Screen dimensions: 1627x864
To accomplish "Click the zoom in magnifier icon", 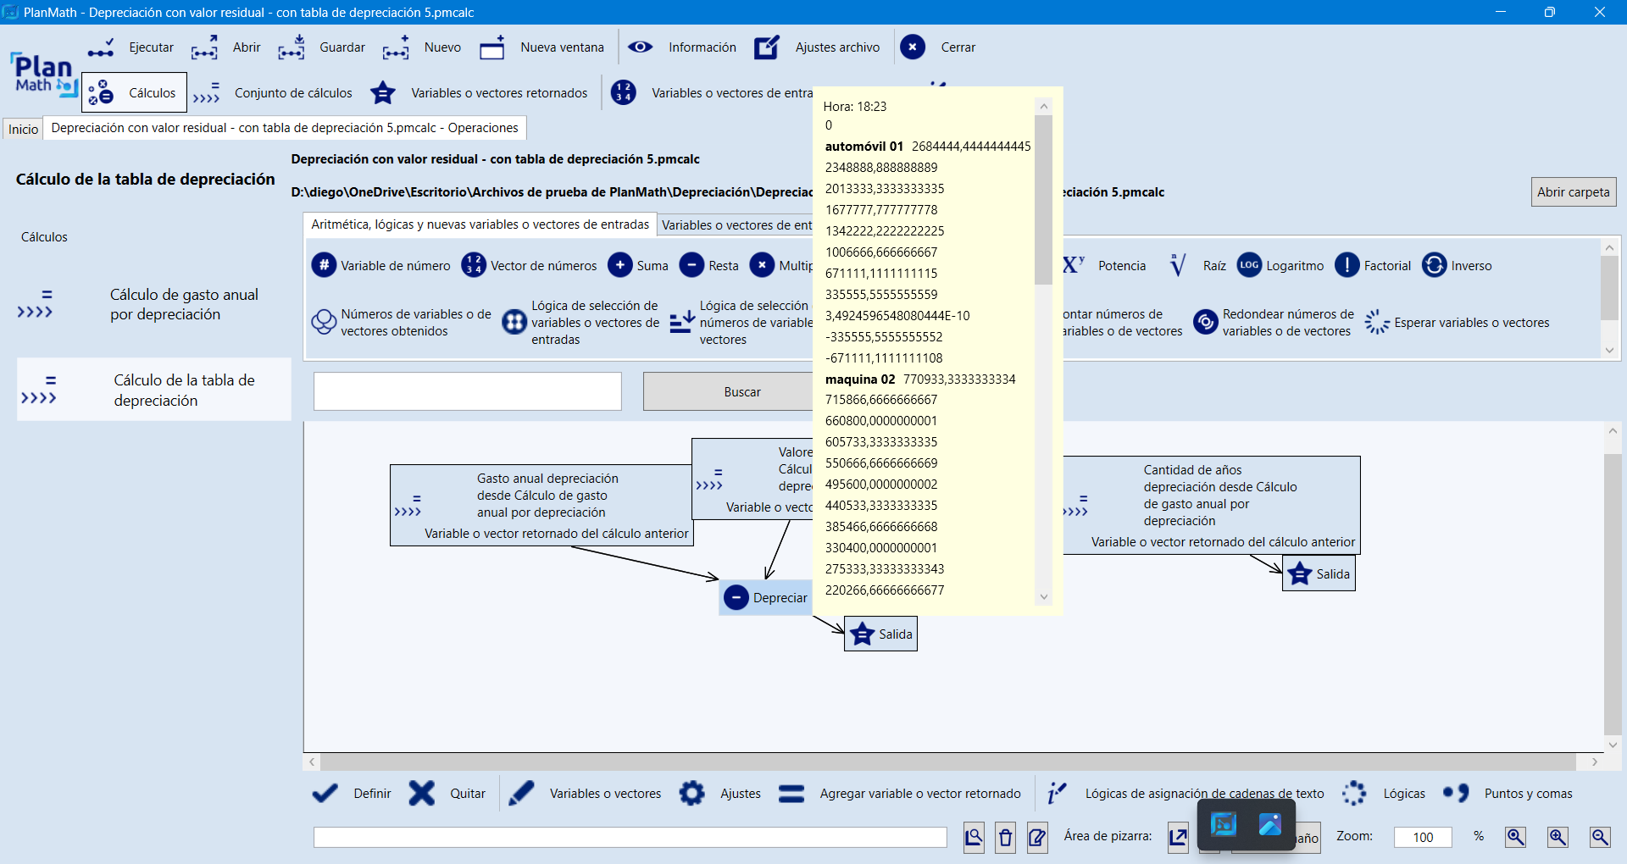I will point(1558,837).
